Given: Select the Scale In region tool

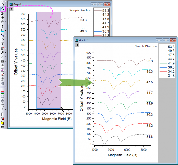Looking at the screenshot, I should pos(2,48).
